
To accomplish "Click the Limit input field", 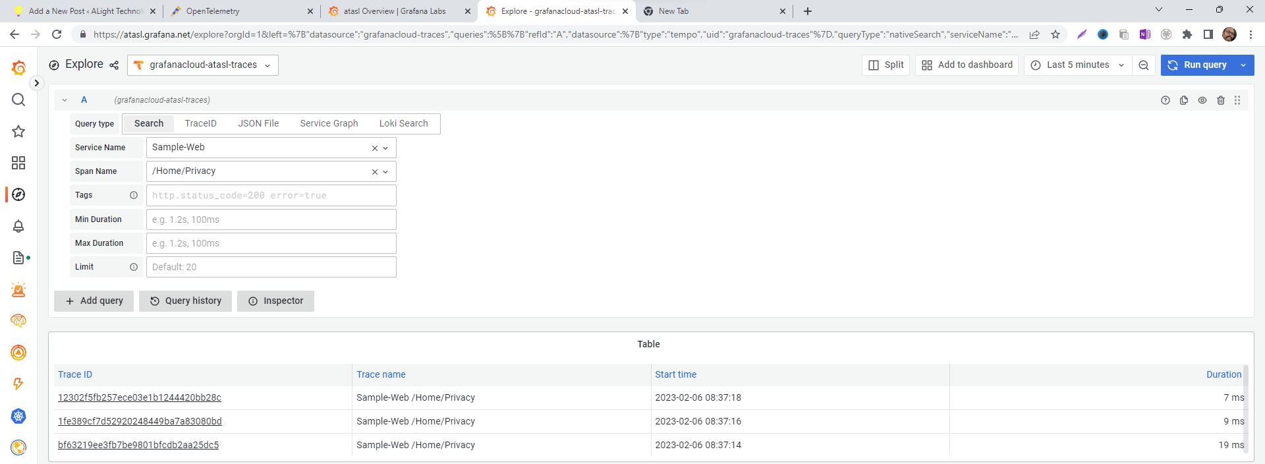I will click(271, 267).
